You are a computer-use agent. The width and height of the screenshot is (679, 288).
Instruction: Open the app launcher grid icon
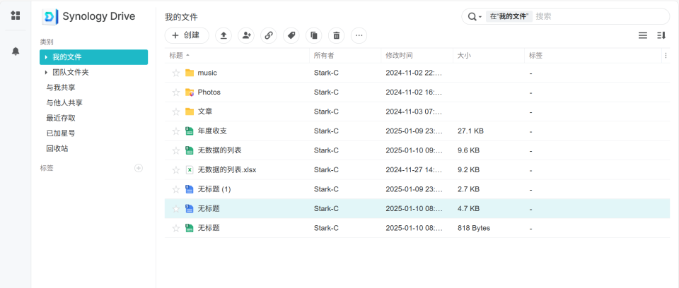pyautogui.click(x=16, y=16)
